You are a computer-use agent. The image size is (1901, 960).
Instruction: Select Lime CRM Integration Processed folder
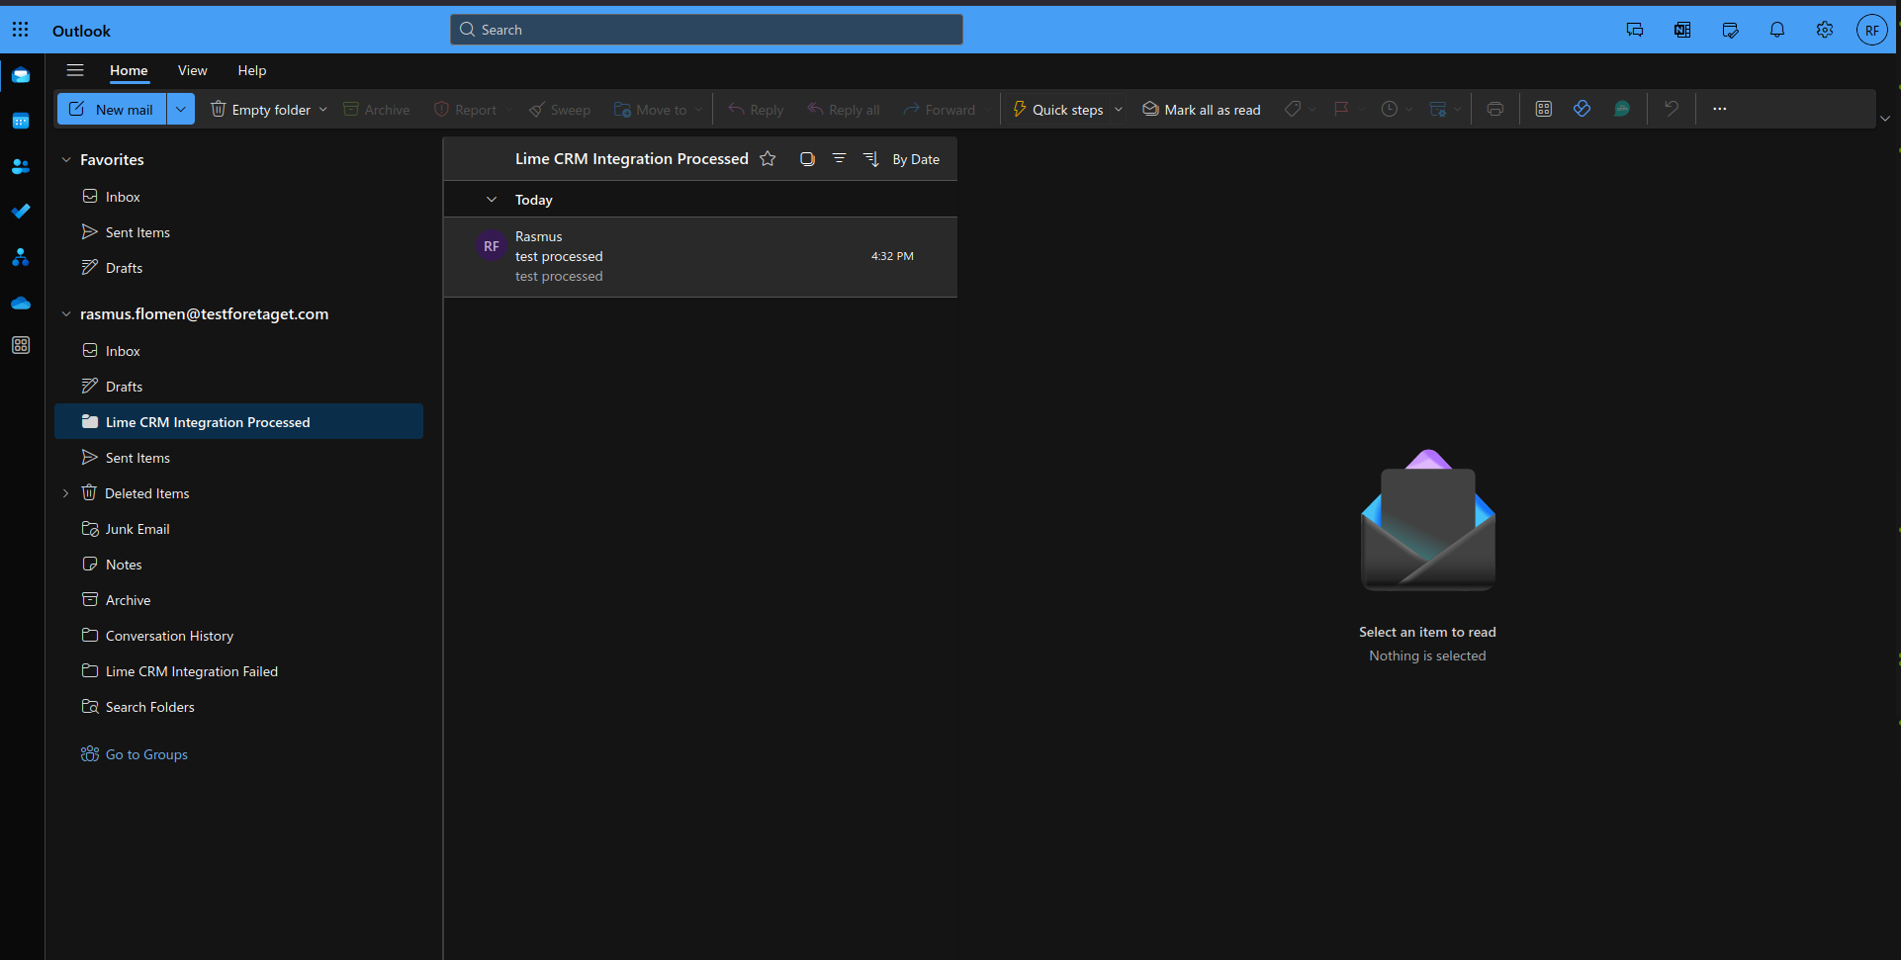pos(239,422)
